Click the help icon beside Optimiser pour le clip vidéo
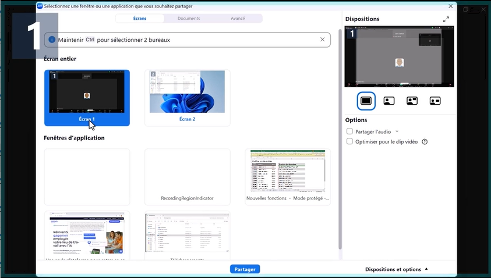 425,142
